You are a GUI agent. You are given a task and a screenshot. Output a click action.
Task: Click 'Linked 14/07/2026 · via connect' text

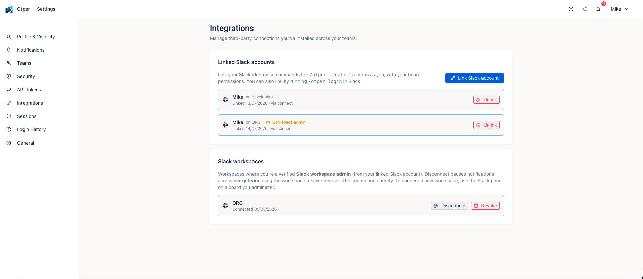(x=263, y=129)
